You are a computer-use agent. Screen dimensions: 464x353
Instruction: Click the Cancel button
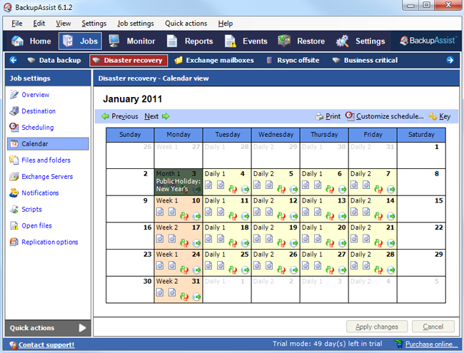[x=433, y=327]
